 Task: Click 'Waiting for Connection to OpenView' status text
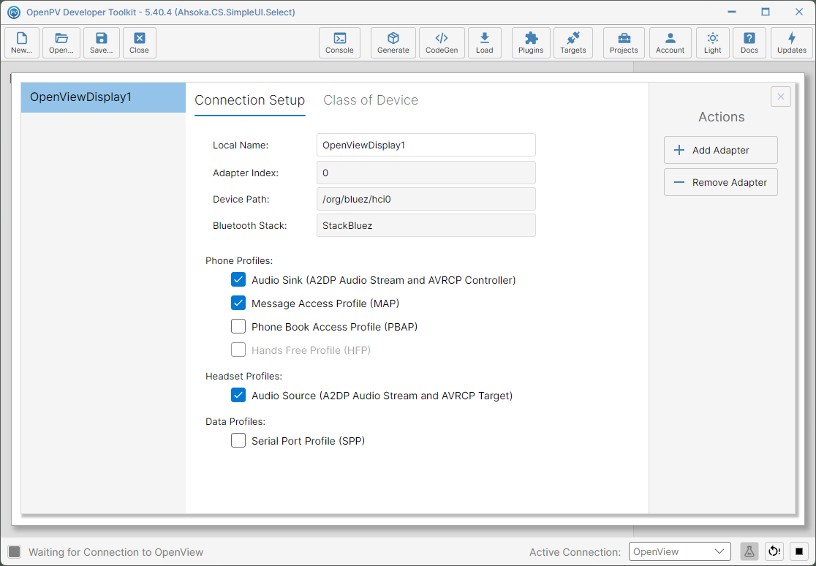pyautogui.click(x=116, y=552)
